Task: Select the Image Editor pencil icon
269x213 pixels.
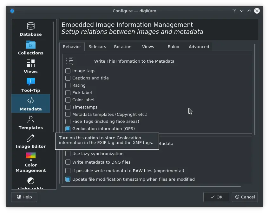Action: click(x=30, y=138)
